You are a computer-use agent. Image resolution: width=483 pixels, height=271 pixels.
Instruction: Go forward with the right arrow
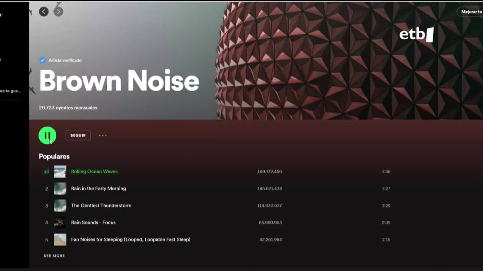tap(59, 12)
